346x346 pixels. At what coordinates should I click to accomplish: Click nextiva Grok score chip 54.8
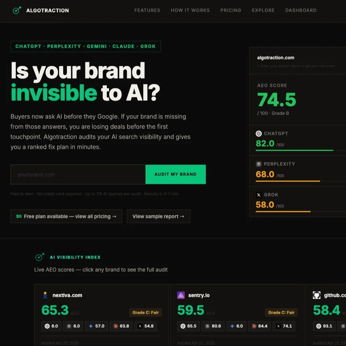point(146,326)
